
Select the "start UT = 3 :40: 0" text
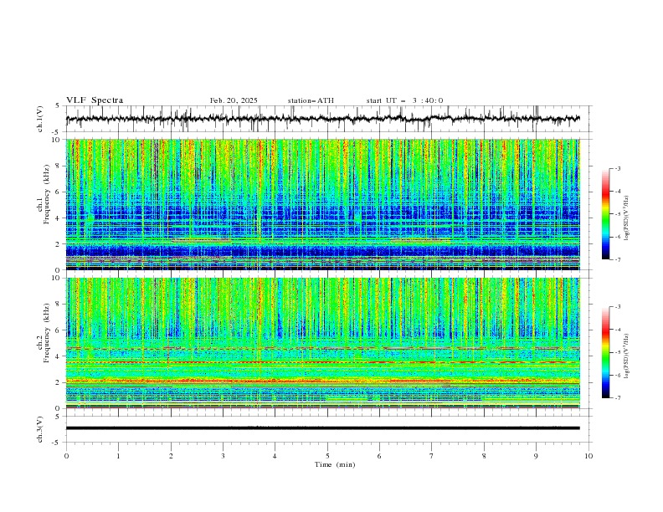coord(404,100)
